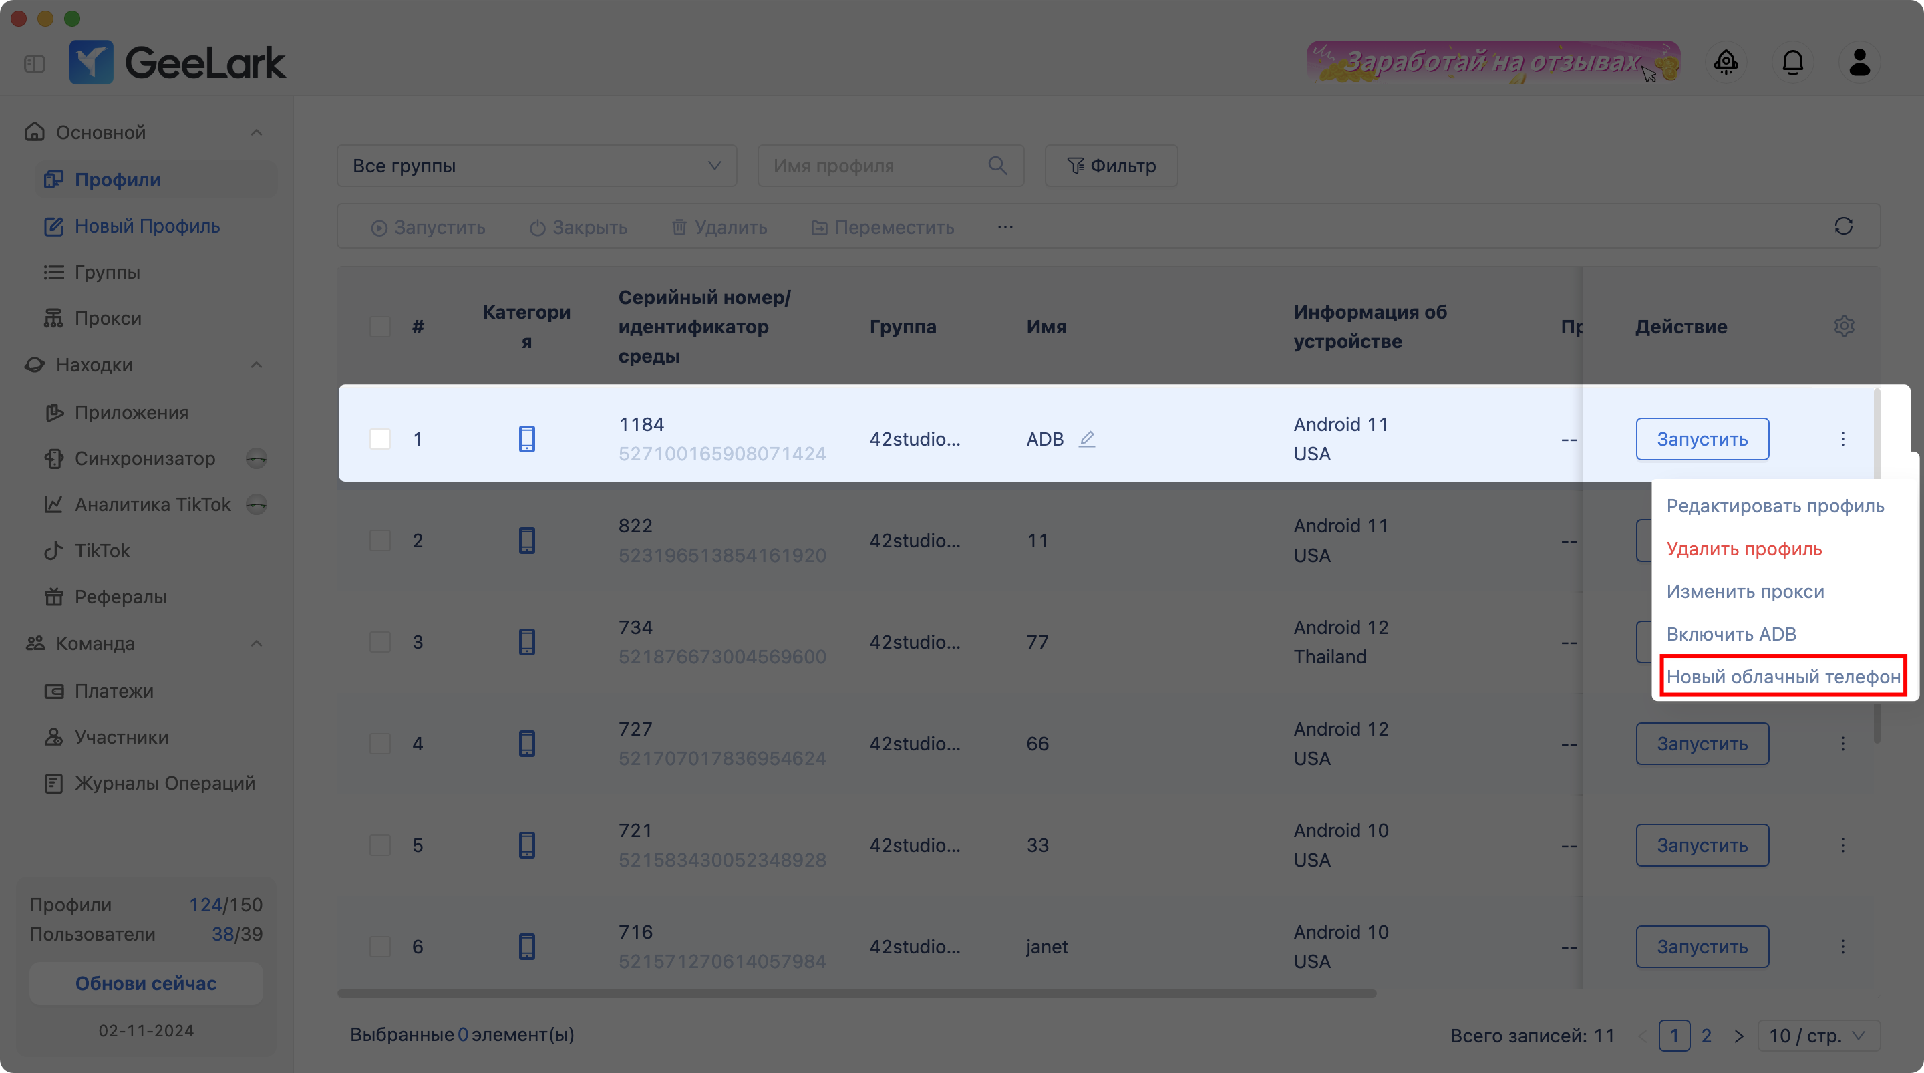Toggle the sidebar collapse icon
Viewport: 1924px width, 1073px height.
tap(34, 64)
